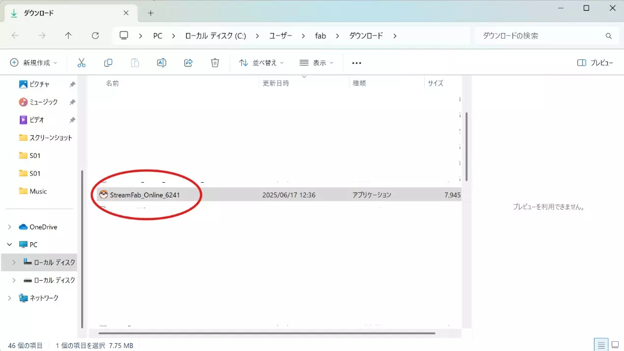624x351 pixels.
Task: Open ピクチャ in sidebar
Action: 39,84
